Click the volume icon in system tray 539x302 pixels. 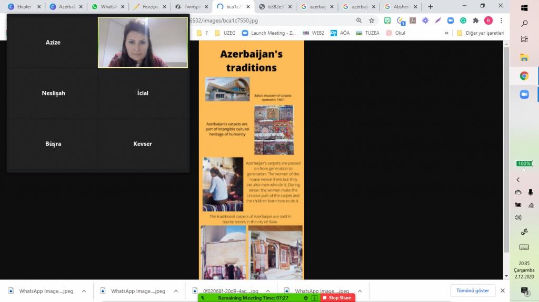click(518, 217)
